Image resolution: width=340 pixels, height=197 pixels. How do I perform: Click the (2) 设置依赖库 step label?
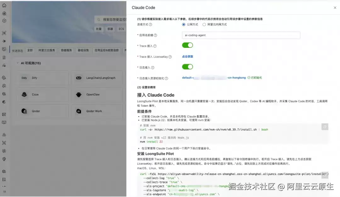point(146,87)
